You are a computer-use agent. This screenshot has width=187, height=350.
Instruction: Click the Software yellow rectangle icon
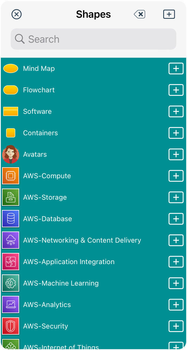11,111
